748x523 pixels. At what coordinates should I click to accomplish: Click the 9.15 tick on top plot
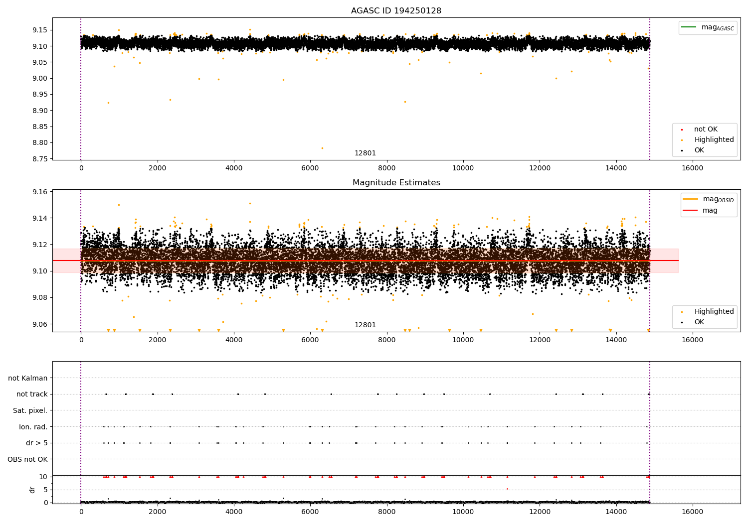point(40,30)
